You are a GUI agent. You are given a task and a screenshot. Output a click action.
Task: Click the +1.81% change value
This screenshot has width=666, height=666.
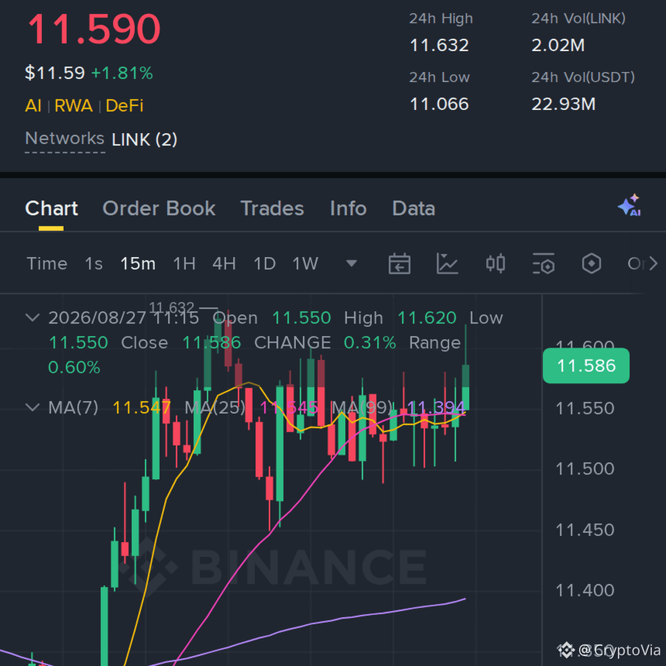122,73
